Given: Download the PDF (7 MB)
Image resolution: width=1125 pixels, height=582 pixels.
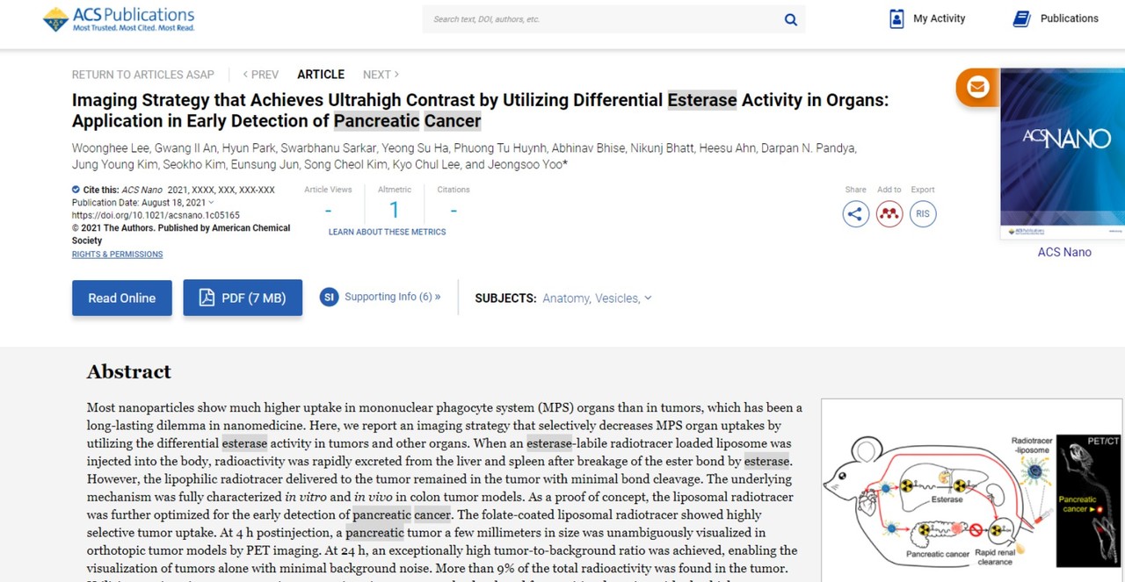Looking at the screenshot, I should (243, 298).
